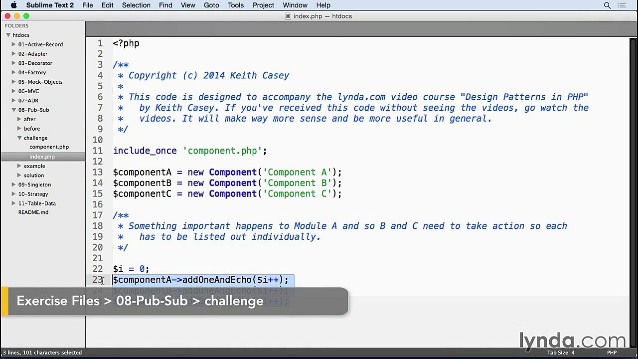The height and width of the screenshot is (359, 638).
Task: Expand the example subfolder
Action: (19, 166)
